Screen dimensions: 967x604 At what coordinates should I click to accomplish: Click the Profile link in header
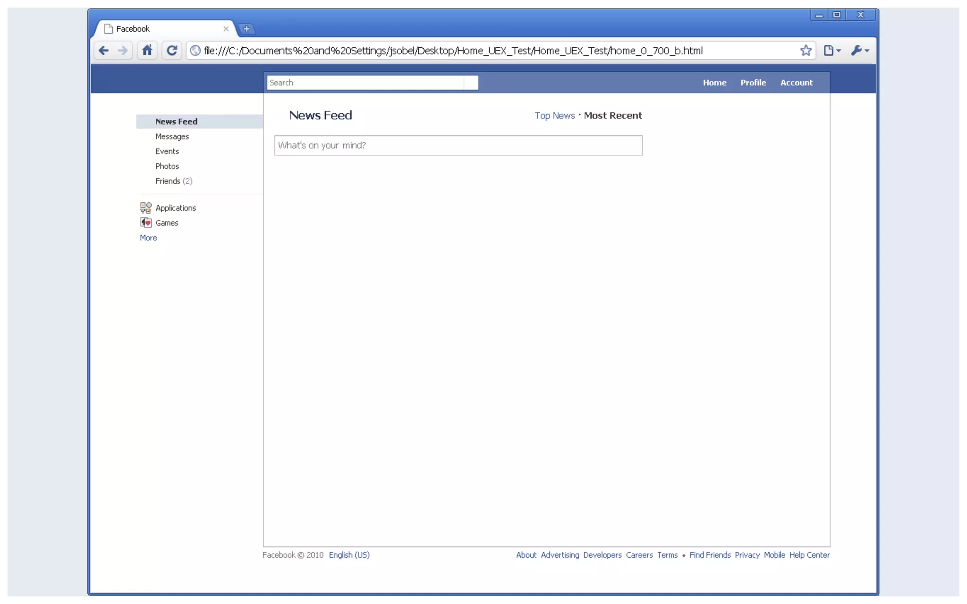click(753, 83)
